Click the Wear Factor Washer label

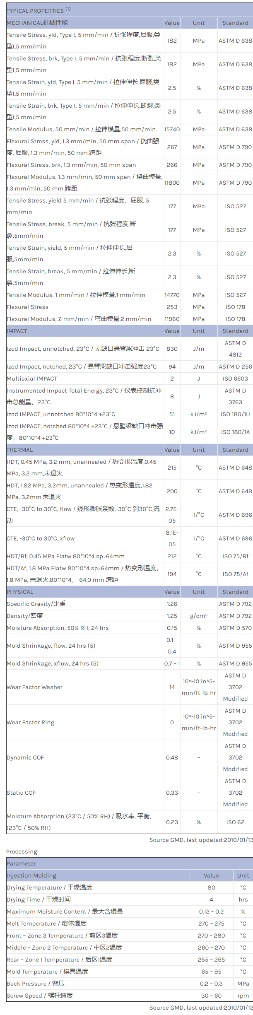coord(35,687)
